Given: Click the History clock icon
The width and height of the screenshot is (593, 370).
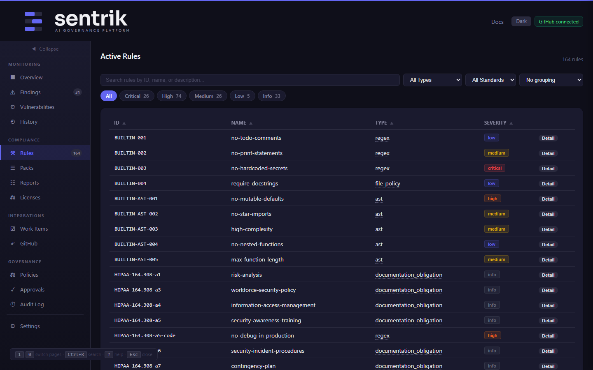Looking at the screenshot, I should pyautogui.click(x=13, y=122).
